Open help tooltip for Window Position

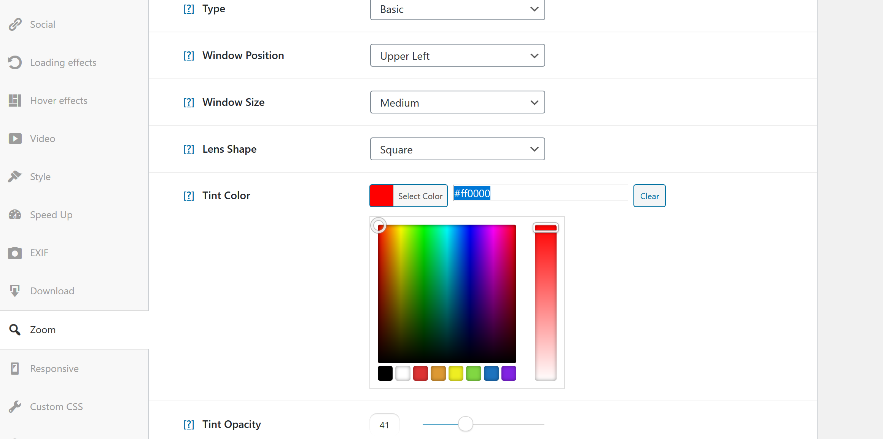189,56
